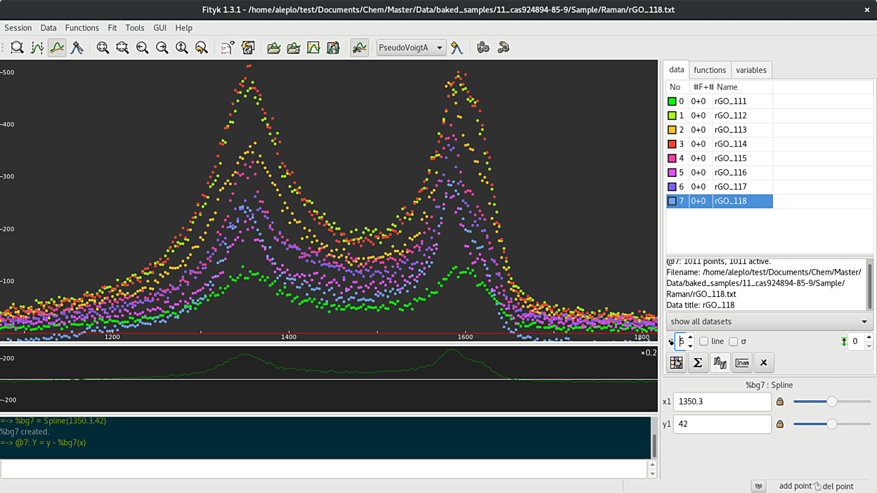This screenshot has width=877, height=493.
Task: Toggle the σ error bars checkbox
Action: click(x=733, y=341)
